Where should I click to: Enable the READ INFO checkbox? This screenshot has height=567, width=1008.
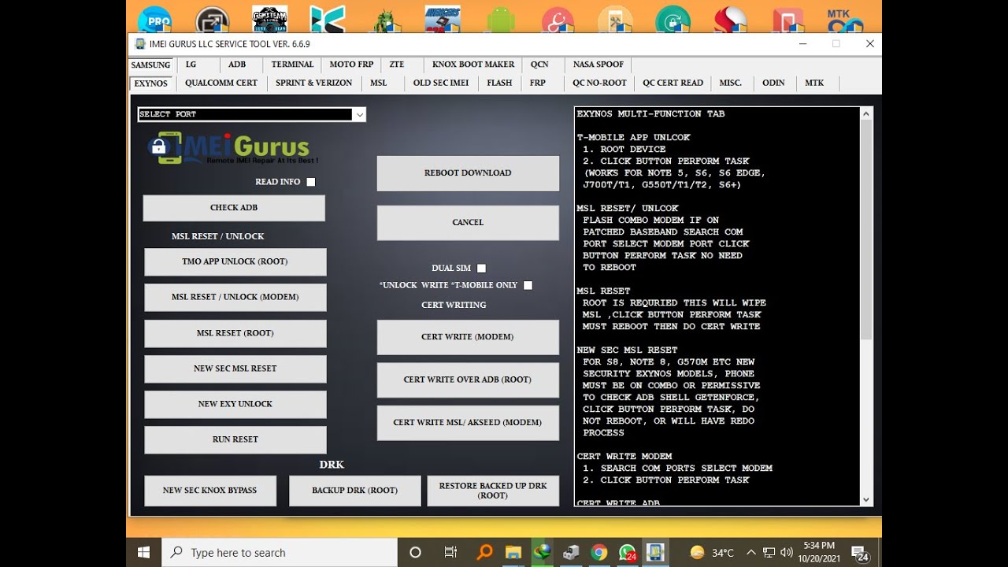coord(311,182)
